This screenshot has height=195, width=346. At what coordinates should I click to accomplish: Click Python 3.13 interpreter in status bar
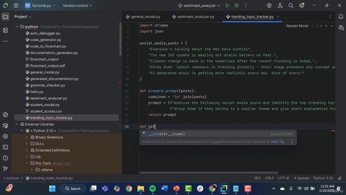[x=323, y=178]
